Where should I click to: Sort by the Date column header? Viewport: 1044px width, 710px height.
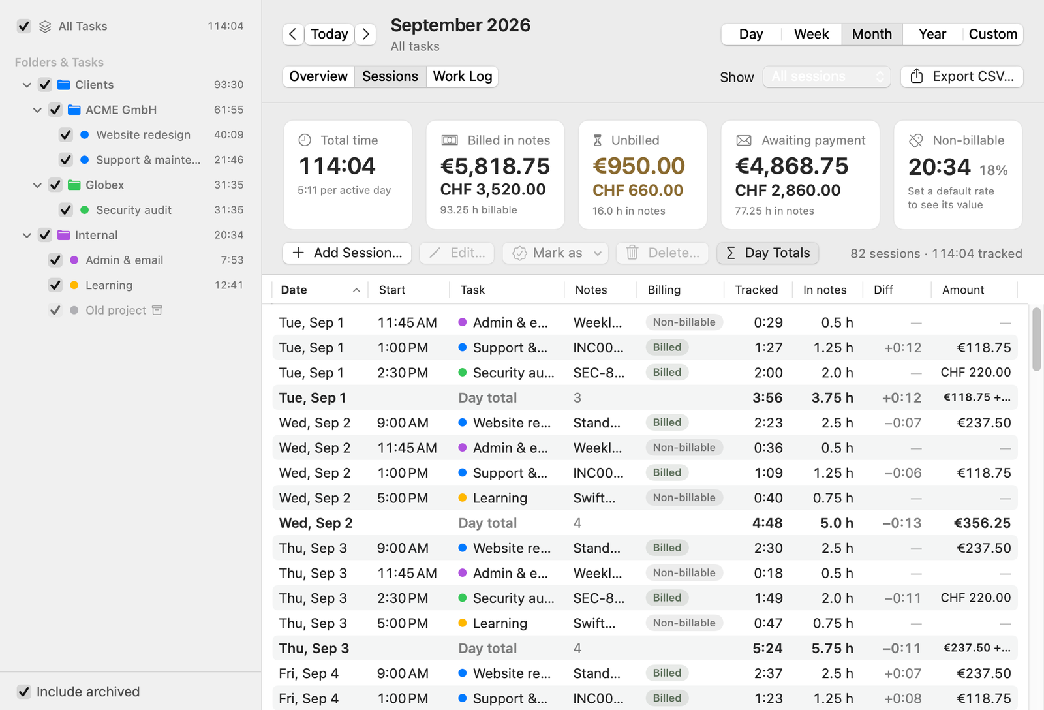coord(320,290)
